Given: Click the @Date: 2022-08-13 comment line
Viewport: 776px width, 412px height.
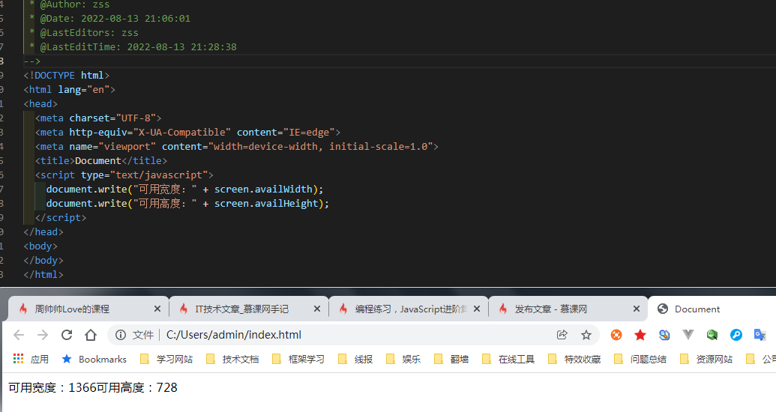Looking at the screenshot, I should click(109, 18).
